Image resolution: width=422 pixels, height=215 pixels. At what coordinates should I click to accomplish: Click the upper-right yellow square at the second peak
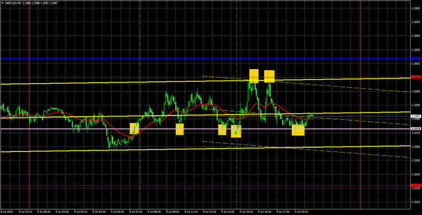click(269, 76)
